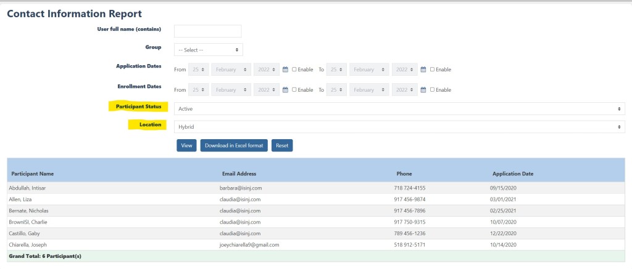632x269 pixels.
Task: Open the Group select dropdown
Action: (x=208, y=50)
